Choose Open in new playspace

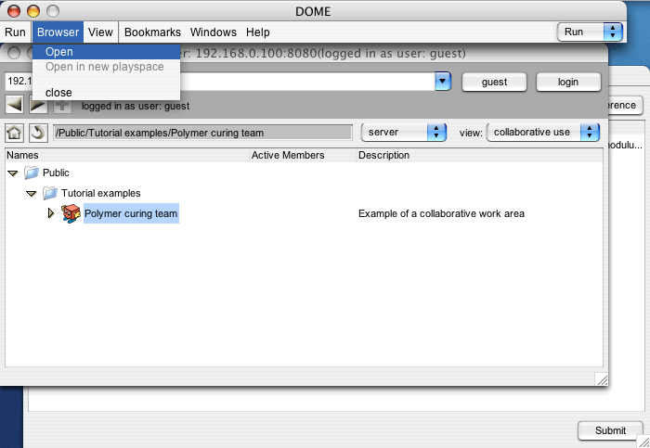pos(106,67)
